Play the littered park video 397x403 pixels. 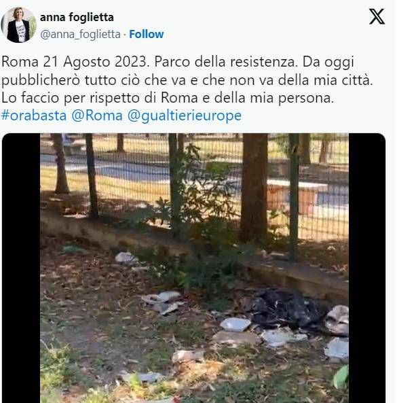[194, 268]
